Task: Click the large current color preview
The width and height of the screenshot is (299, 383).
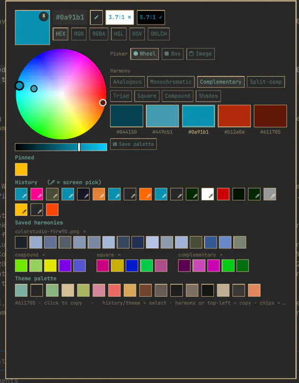Action: (x=32, y=28)
